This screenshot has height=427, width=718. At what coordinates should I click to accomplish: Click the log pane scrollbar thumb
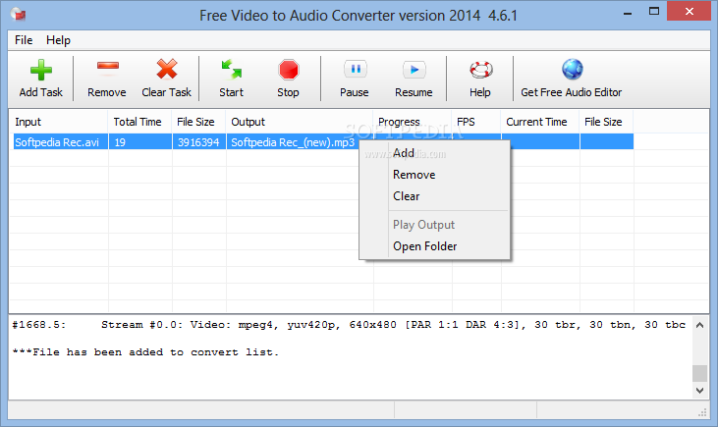click(699, 373)
